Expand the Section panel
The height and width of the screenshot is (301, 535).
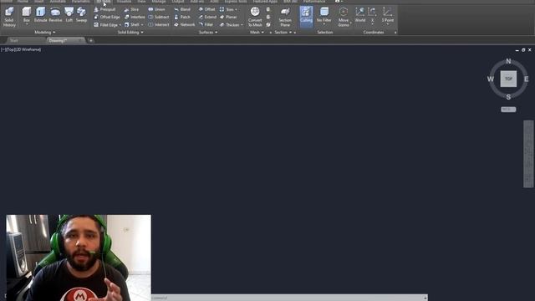283,32
